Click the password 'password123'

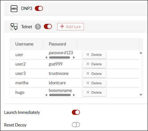(61, 53)
